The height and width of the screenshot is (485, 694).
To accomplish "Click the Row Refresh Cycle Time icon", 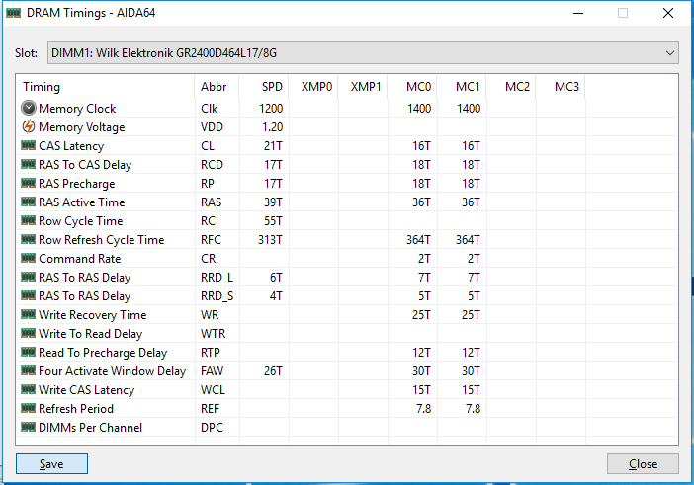I will click(28, 240).
